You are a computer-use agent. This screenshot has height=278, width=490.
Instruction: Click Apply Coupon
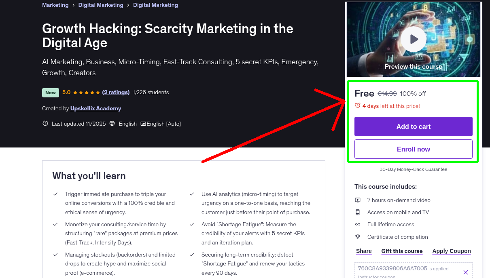(452, 251)
